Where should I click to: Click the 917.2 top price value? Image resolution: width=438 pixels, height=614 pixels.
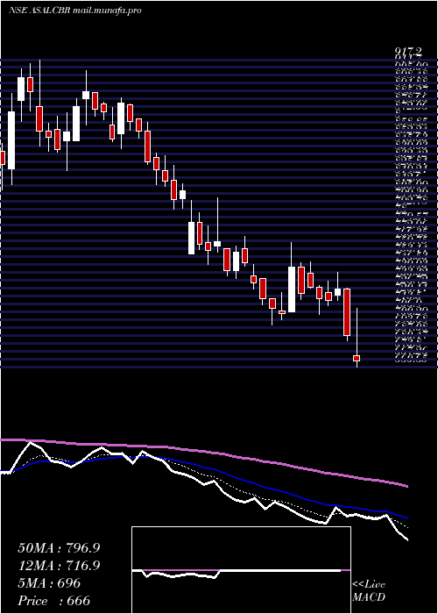point(408,52)
